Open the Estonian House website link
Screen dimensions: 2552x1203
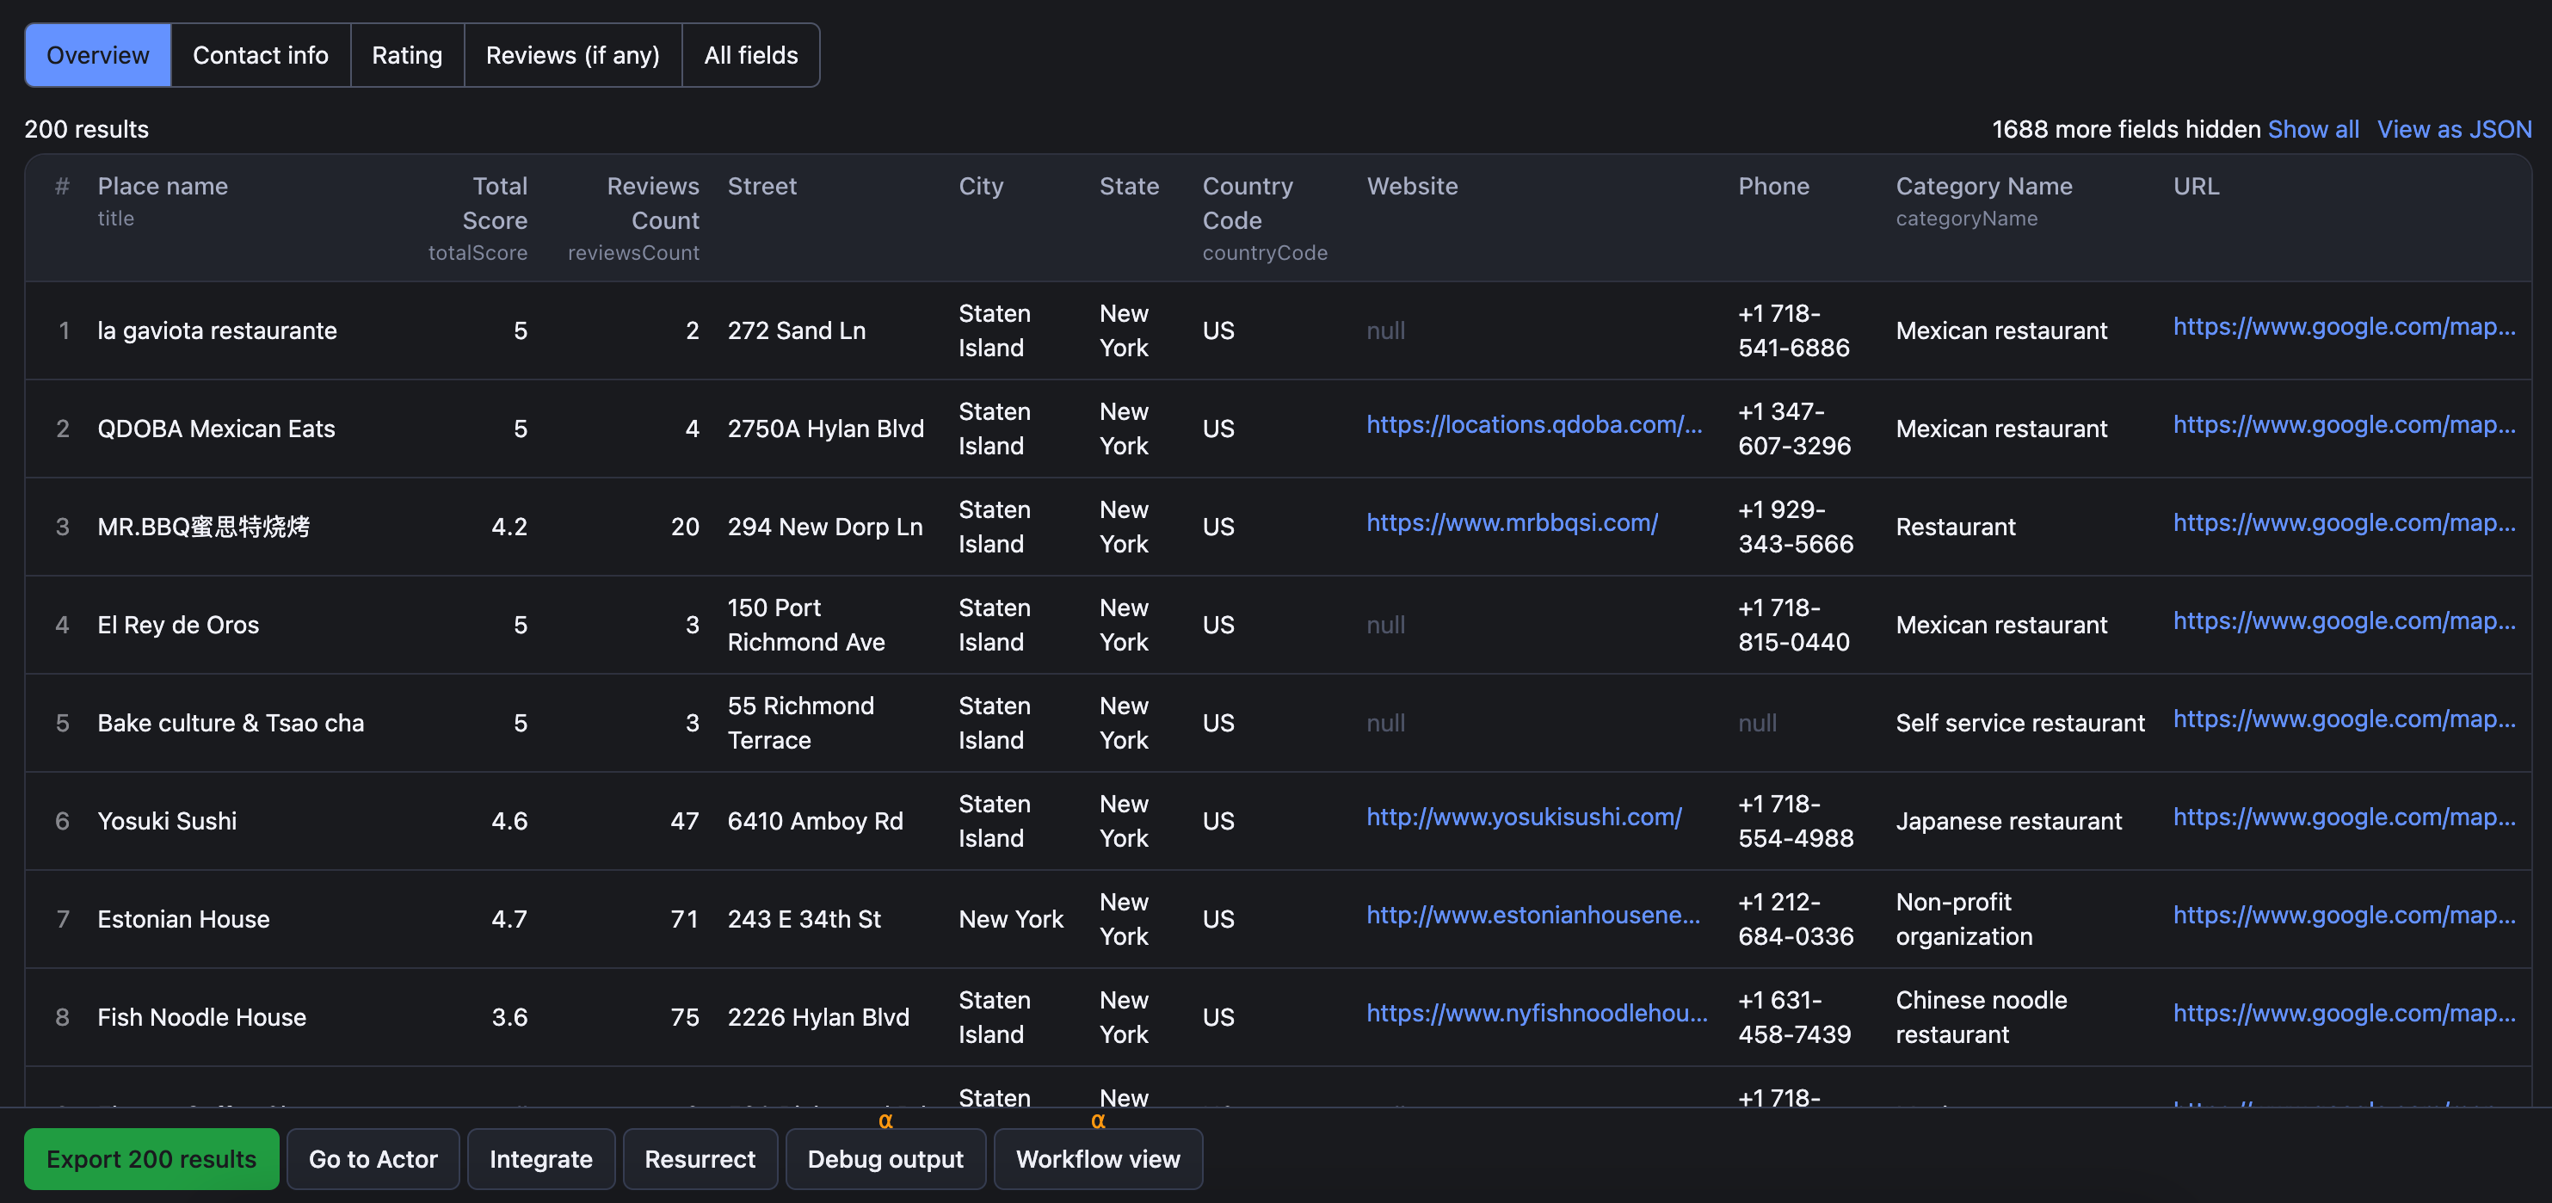1532,915
